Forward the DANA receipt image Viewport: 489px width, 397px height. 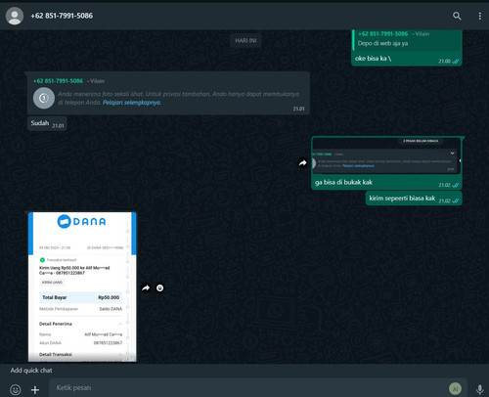point(146,287)
